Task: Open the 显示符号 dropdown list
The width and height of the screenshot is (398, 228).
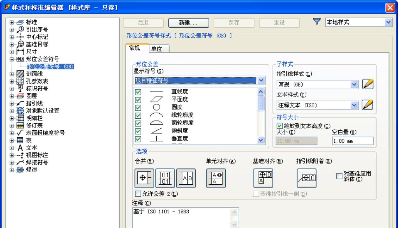Action: coord(261,81)
